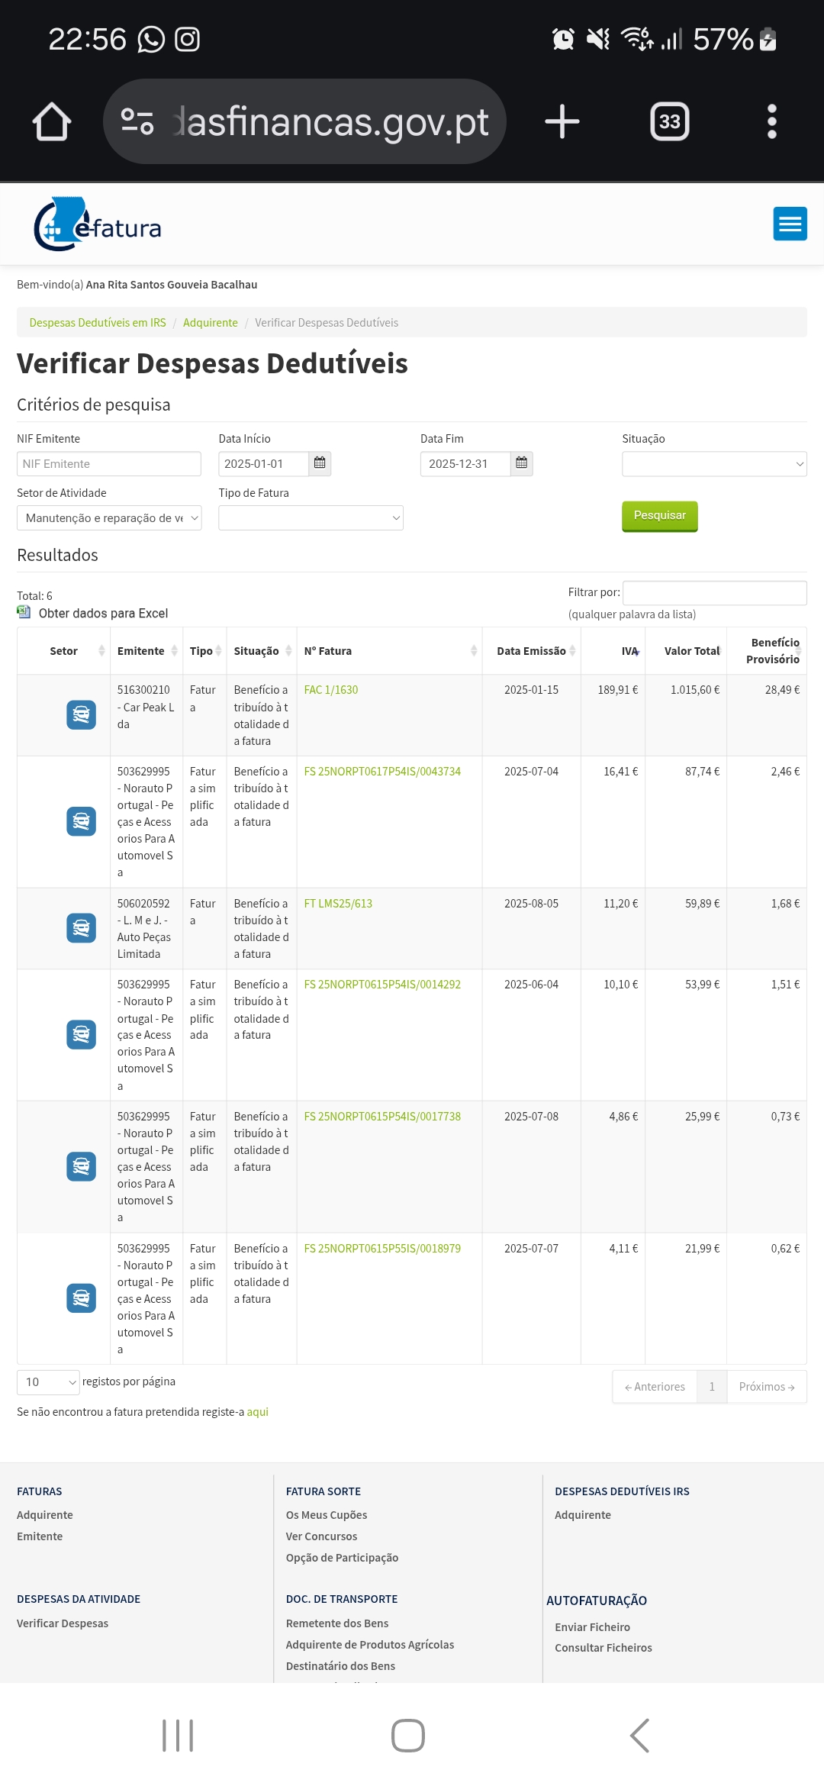824x1786 pixels.
Task: Click sector icon for FT LMS25/613 row
Action: click(81, 928)
